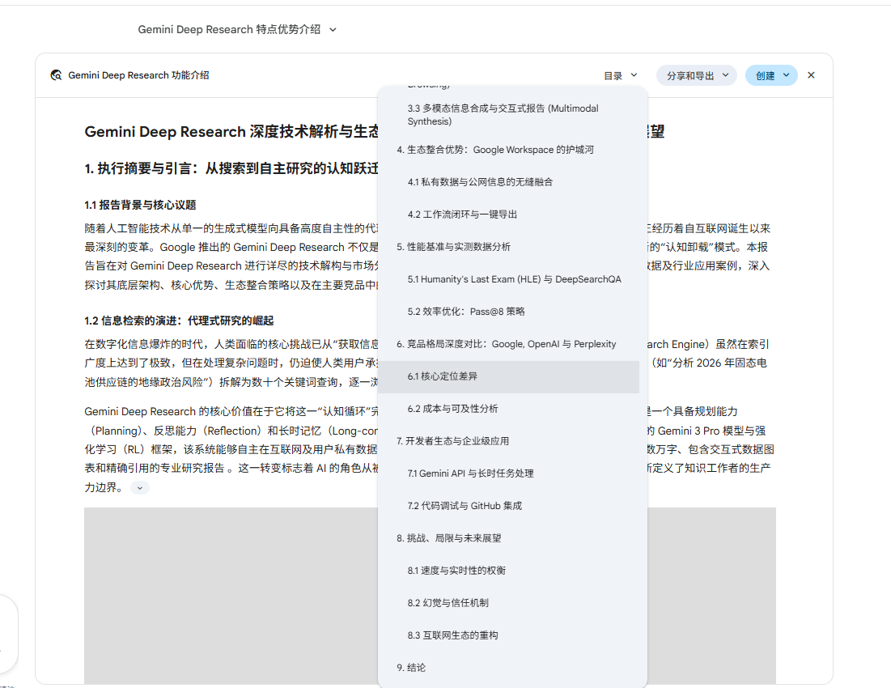This screenshot has width=891, height=688.
Task: Expand the conversation title dropdown chevron
Action: pyautogui.click(x=333, y=29)
